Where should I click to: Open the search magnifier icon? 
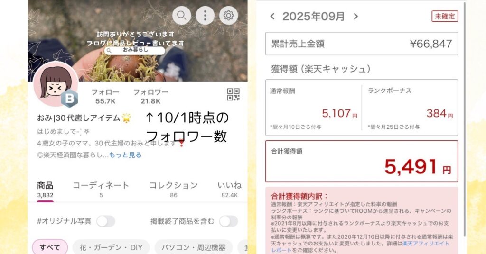pos(182,15)
